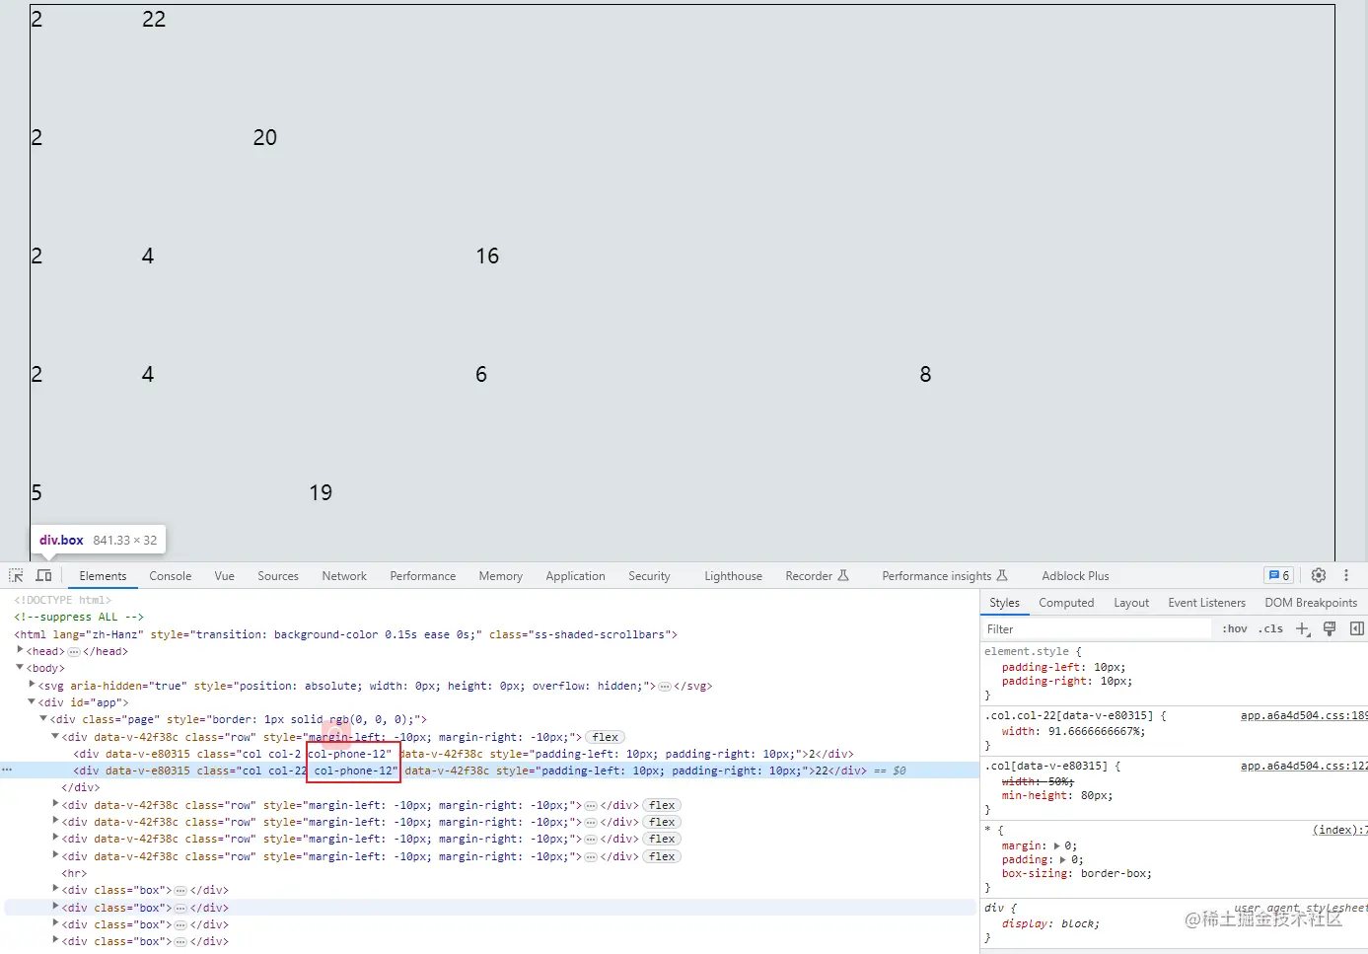Activate the inspect element picker icon
1368x954 pixels.
(x=16, y=575)
